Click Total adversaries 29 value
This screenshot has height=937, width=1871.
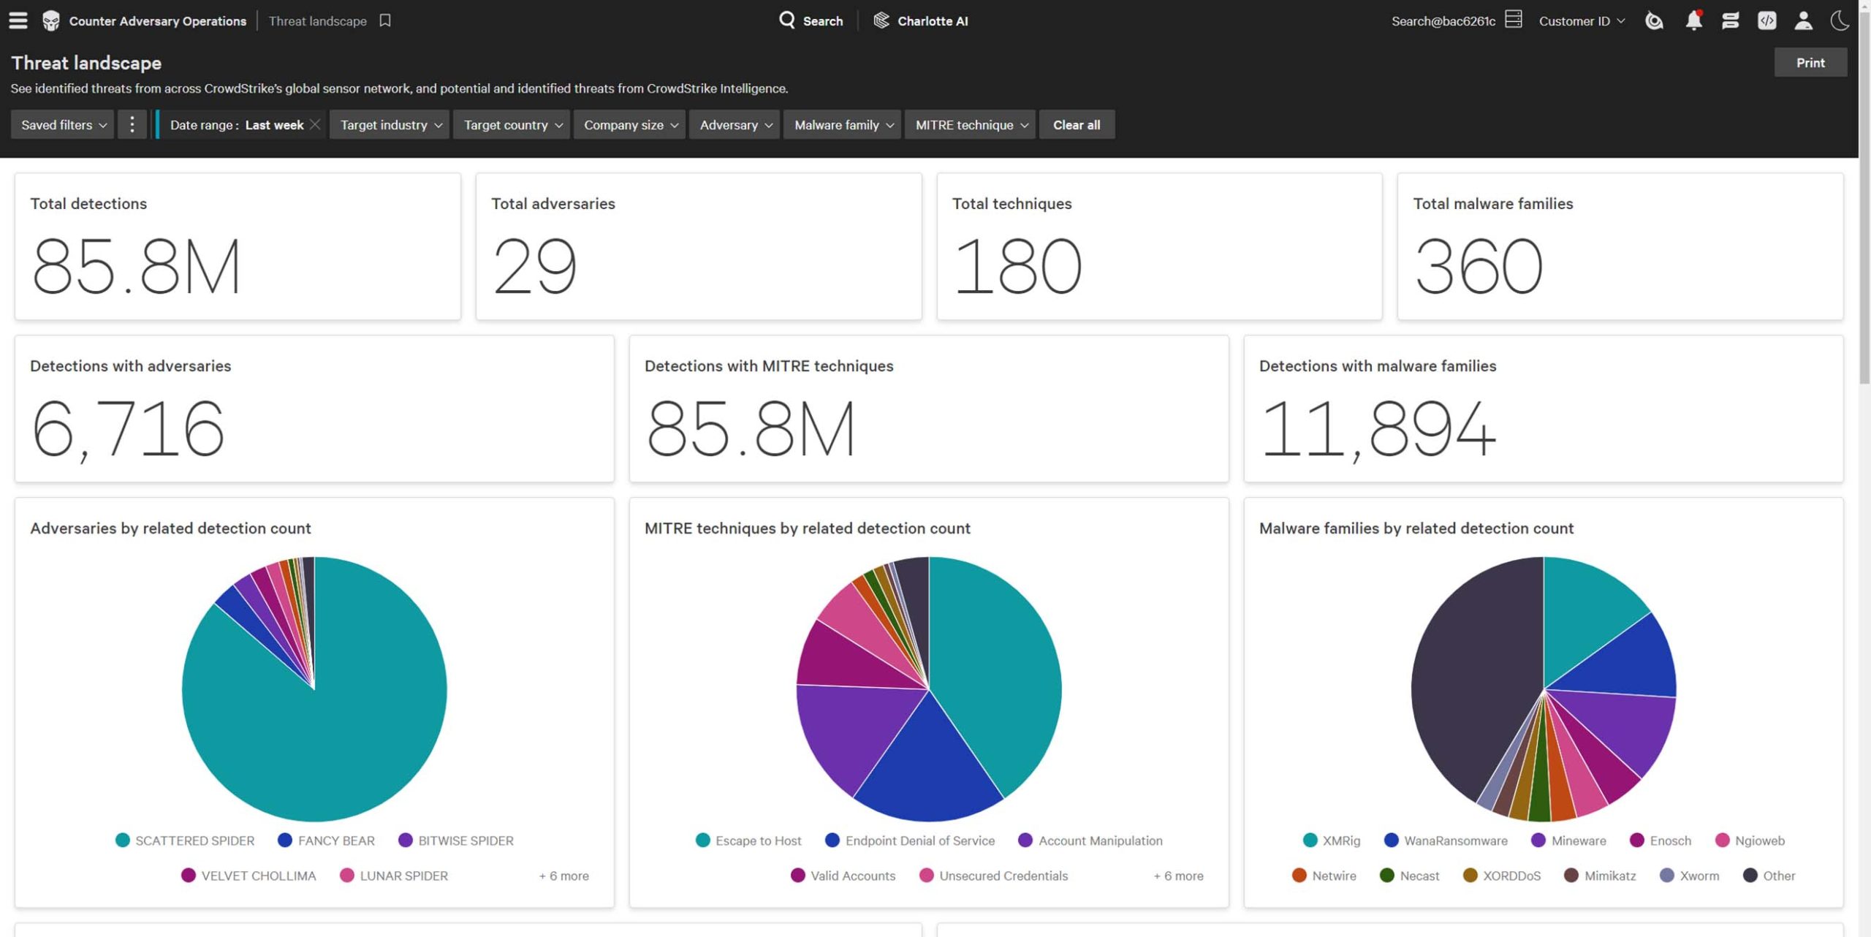pos(534,266)
